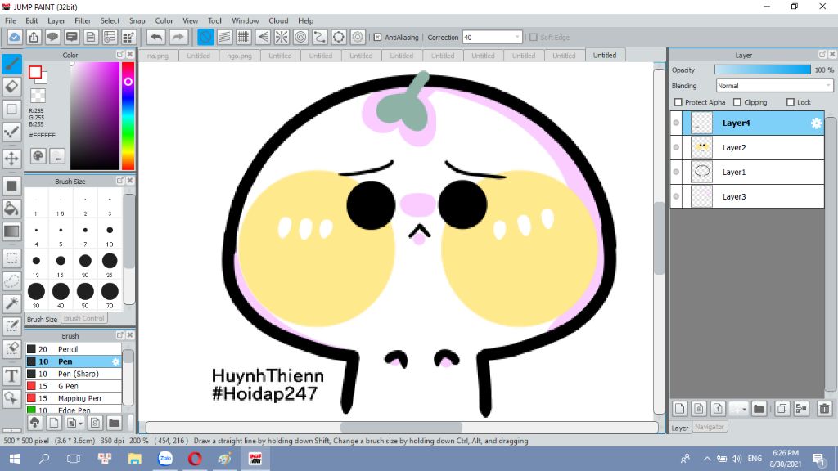Adjust the layer Opacity slider
This screenshot has height=471, width=838.
762,70
